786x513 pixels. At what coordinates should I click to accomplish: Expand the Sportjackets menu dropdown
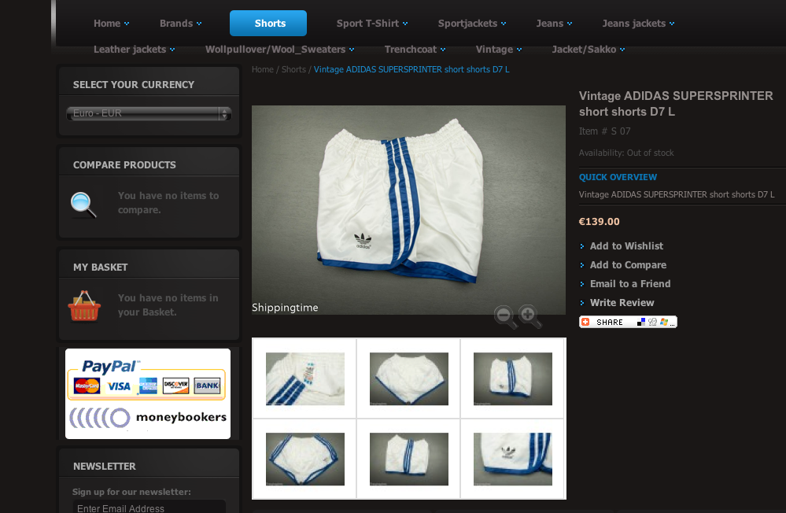[x=472, y=24]
